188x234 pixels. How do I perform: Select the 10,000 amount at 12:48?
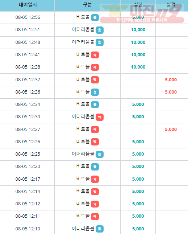point(138,42)
